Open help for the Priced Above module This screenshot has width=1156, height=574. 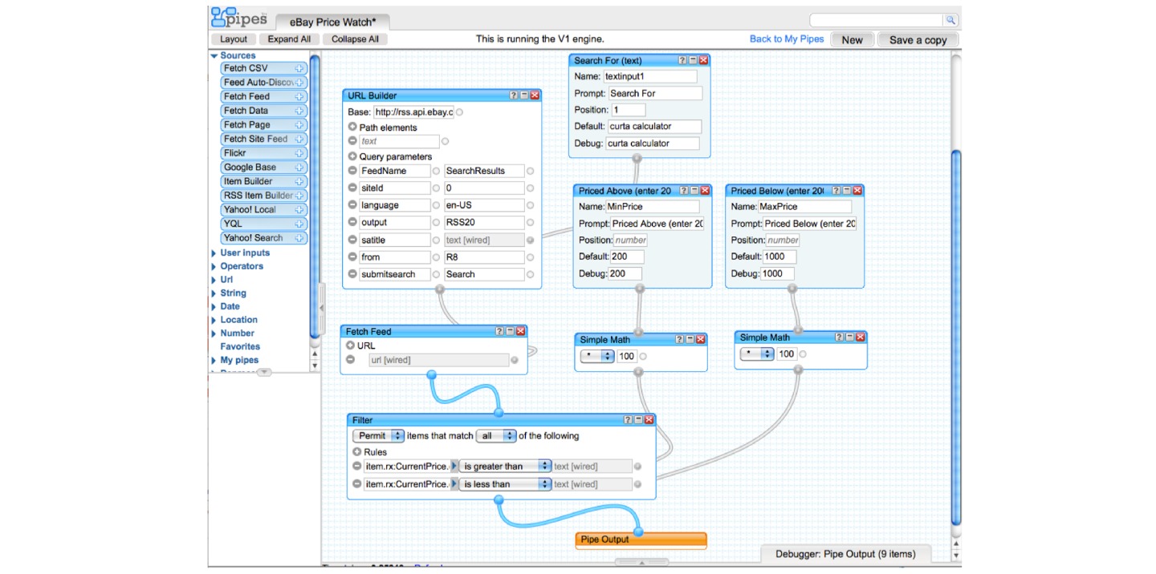point(684,191)
